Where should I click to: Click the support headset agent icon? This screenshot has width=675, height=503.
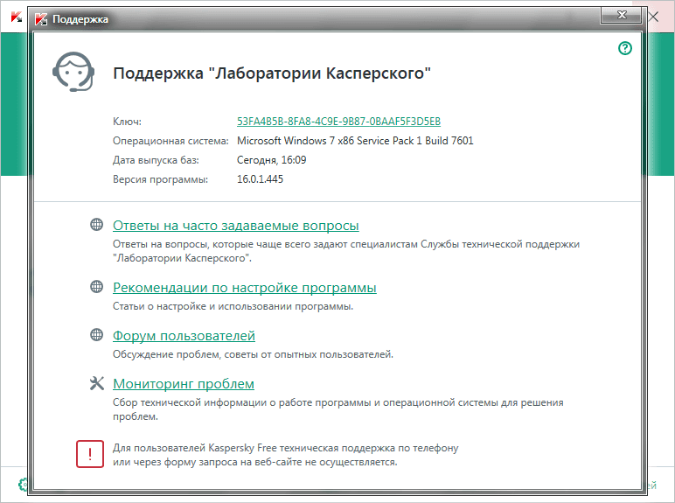73,72
